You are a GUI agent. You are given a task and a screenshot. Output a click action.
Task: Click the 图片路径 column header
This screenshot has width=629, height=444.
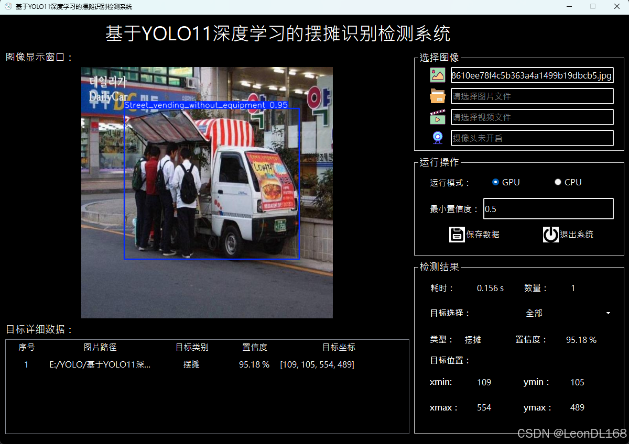point(100,347)
